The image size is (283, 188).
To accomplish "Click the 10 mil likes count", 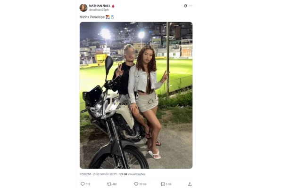I will click(x=142, y=184).
